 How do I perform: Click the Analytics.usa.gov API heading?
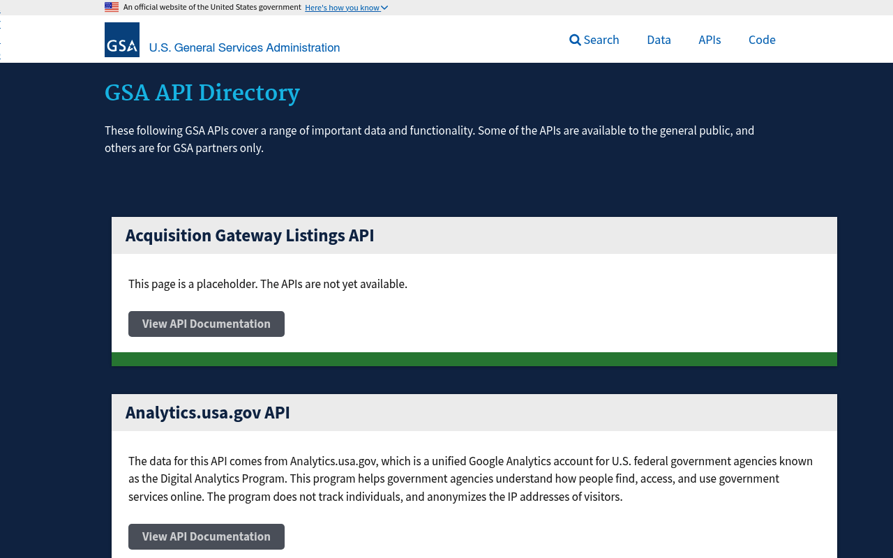[208, 413]
